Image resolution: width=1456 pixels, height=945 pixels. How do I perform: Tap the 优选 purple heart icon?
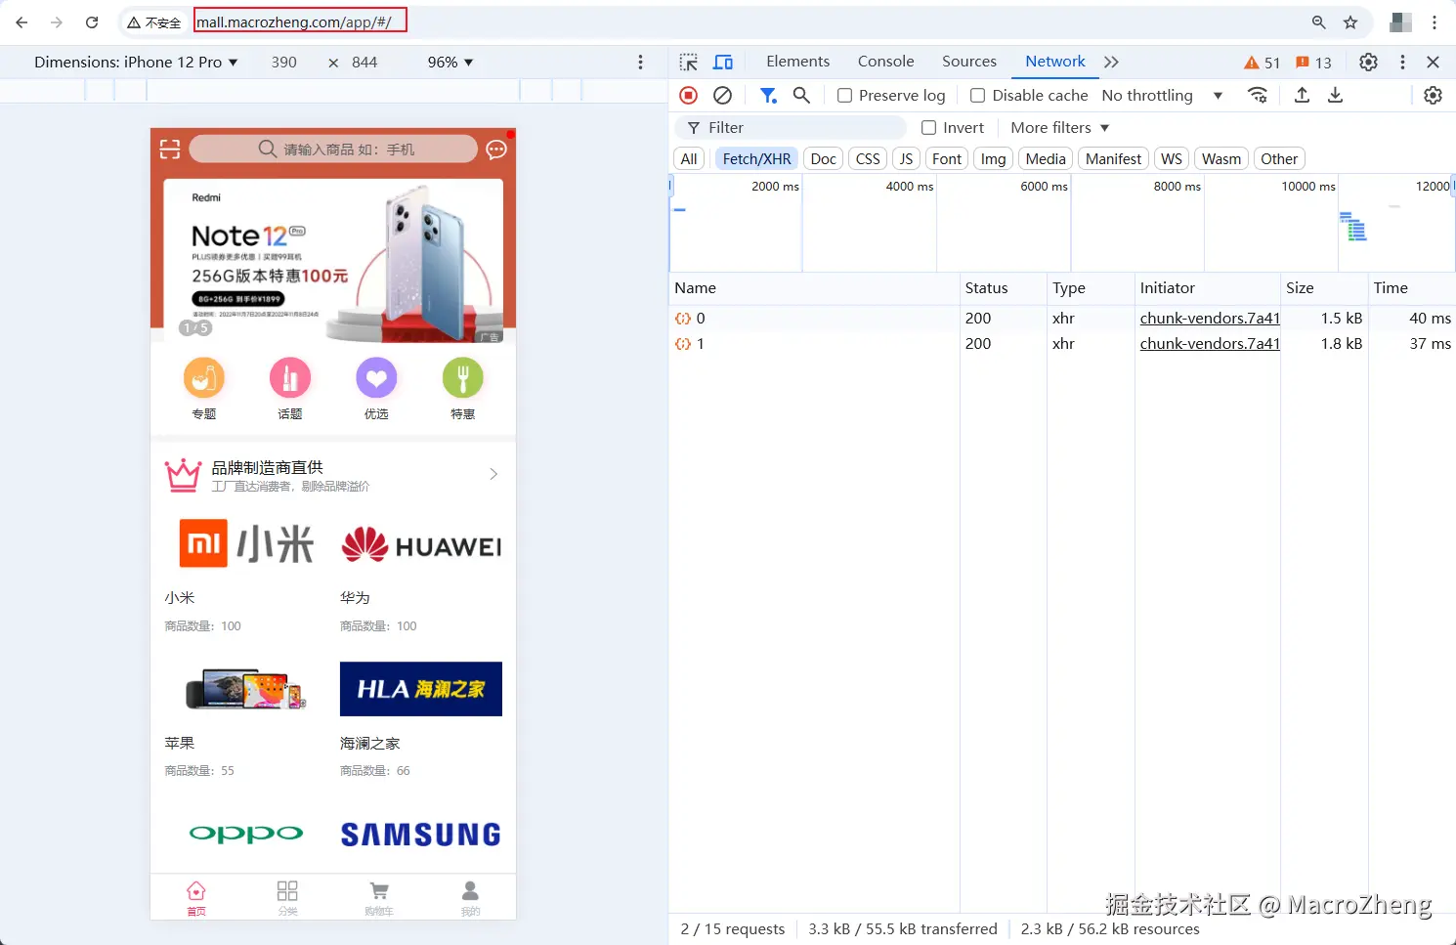tap(376, 377)
